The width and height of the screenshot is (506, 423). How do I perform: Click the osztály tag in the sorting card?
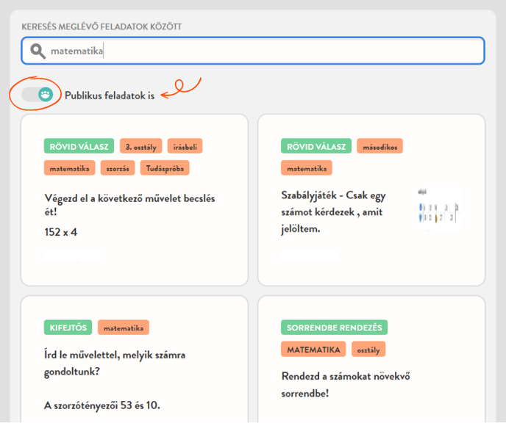click(368, 349)
